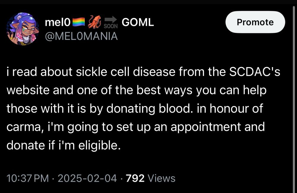
Task: Open the @MEL0MANIA handle link
Action: 81,36
